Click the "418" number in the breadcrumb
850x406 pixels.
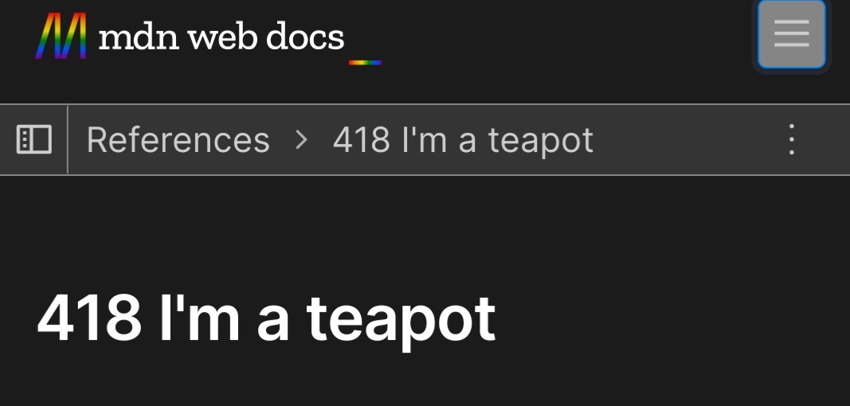coord(362,140)
